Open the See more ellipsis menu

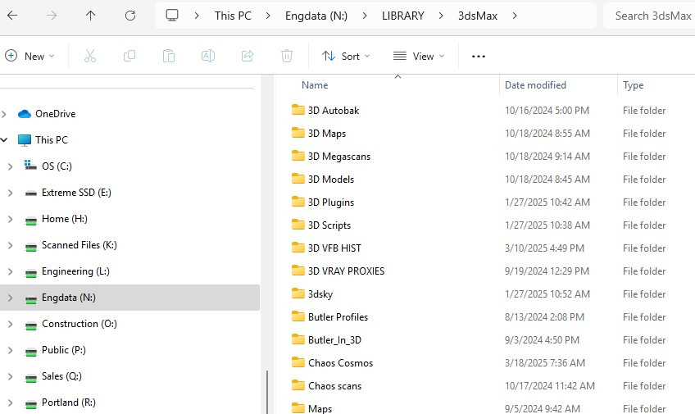click(479, 57)
